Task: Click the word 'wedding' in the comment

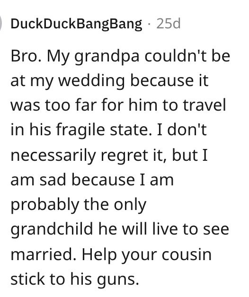Action: (x=91, y=82)
